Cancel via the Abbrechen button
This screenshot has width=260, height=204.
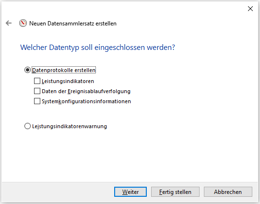click(228, 192)
